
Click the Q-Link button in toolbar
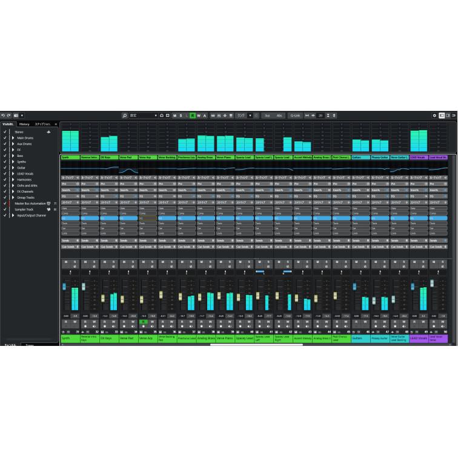tap(295, 116)
